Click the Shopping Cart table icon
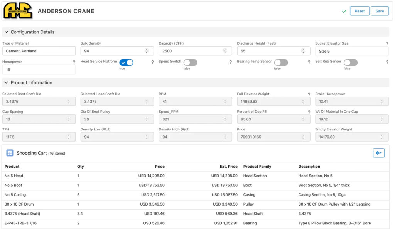 click(x=10, y=153)
